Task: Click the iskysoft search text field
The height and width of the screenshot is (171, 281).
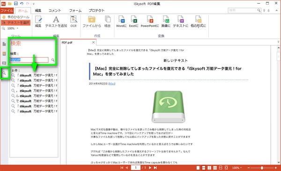Action: [29, 59]
